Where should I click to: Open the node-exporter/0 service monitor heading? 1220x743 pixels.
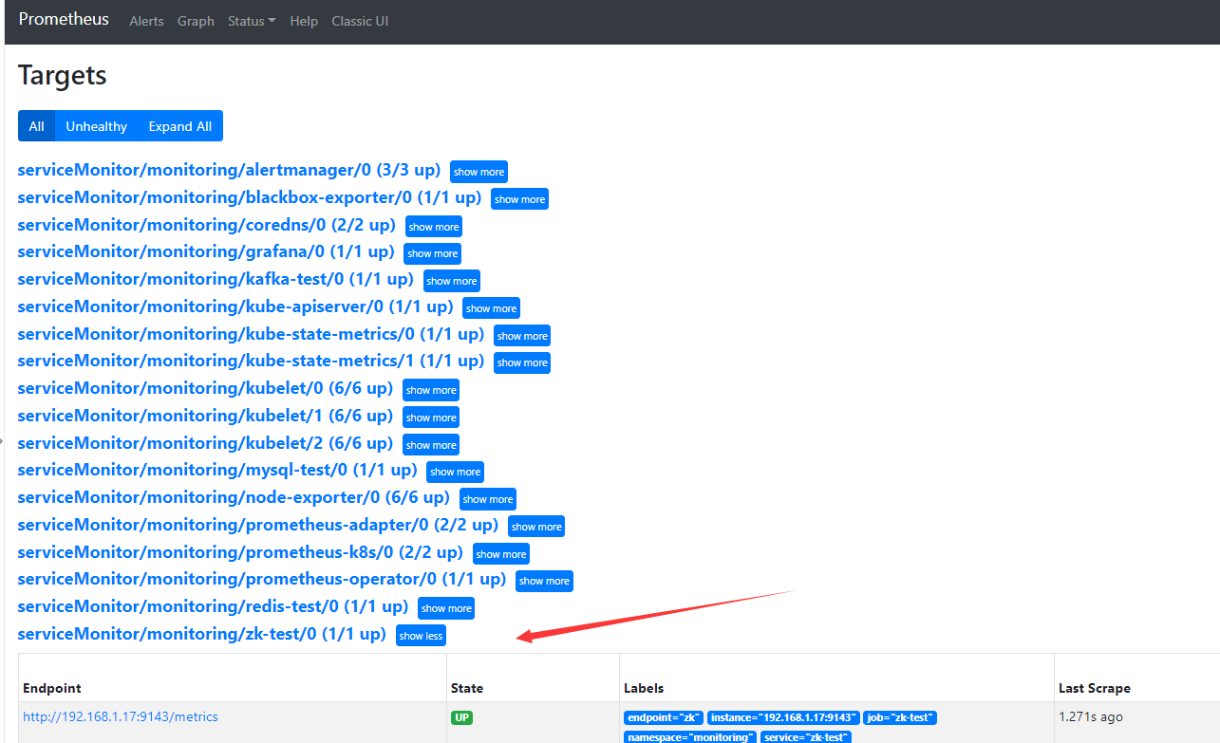coord(234,497)
